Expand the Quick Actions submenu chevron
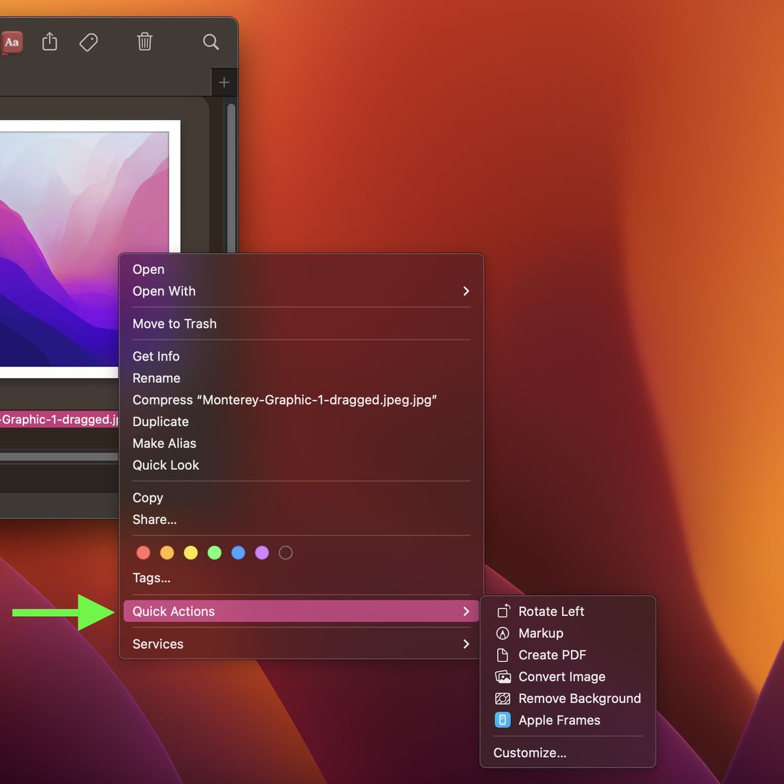Image resolution: width=784 pixels, height=784 pixels. pyautogui.click(x=466, y=612)
